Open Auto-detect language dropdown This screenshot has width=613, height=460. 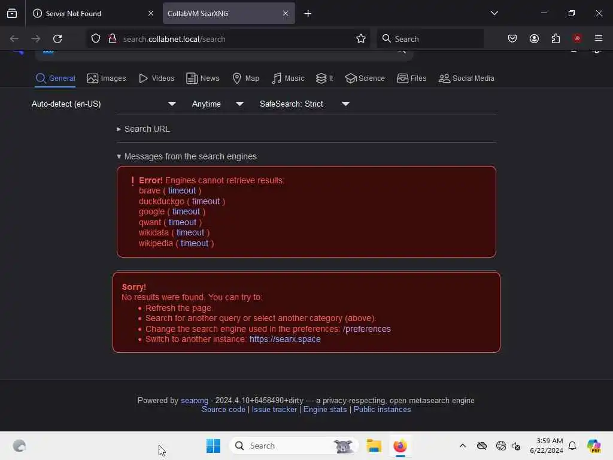tap(104, 104)
